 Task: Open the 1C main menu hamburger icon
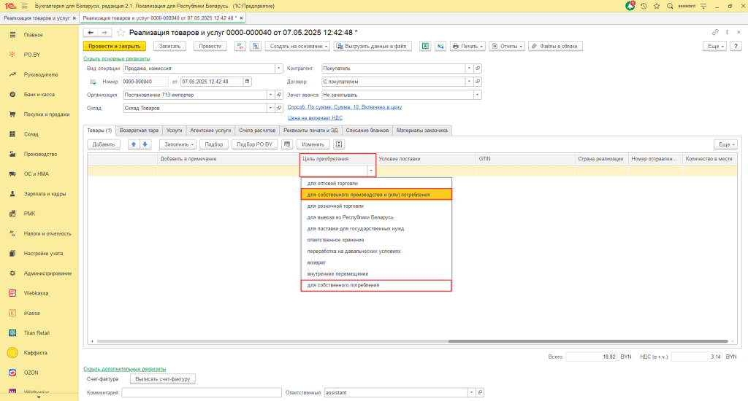(x=24, y=6)
